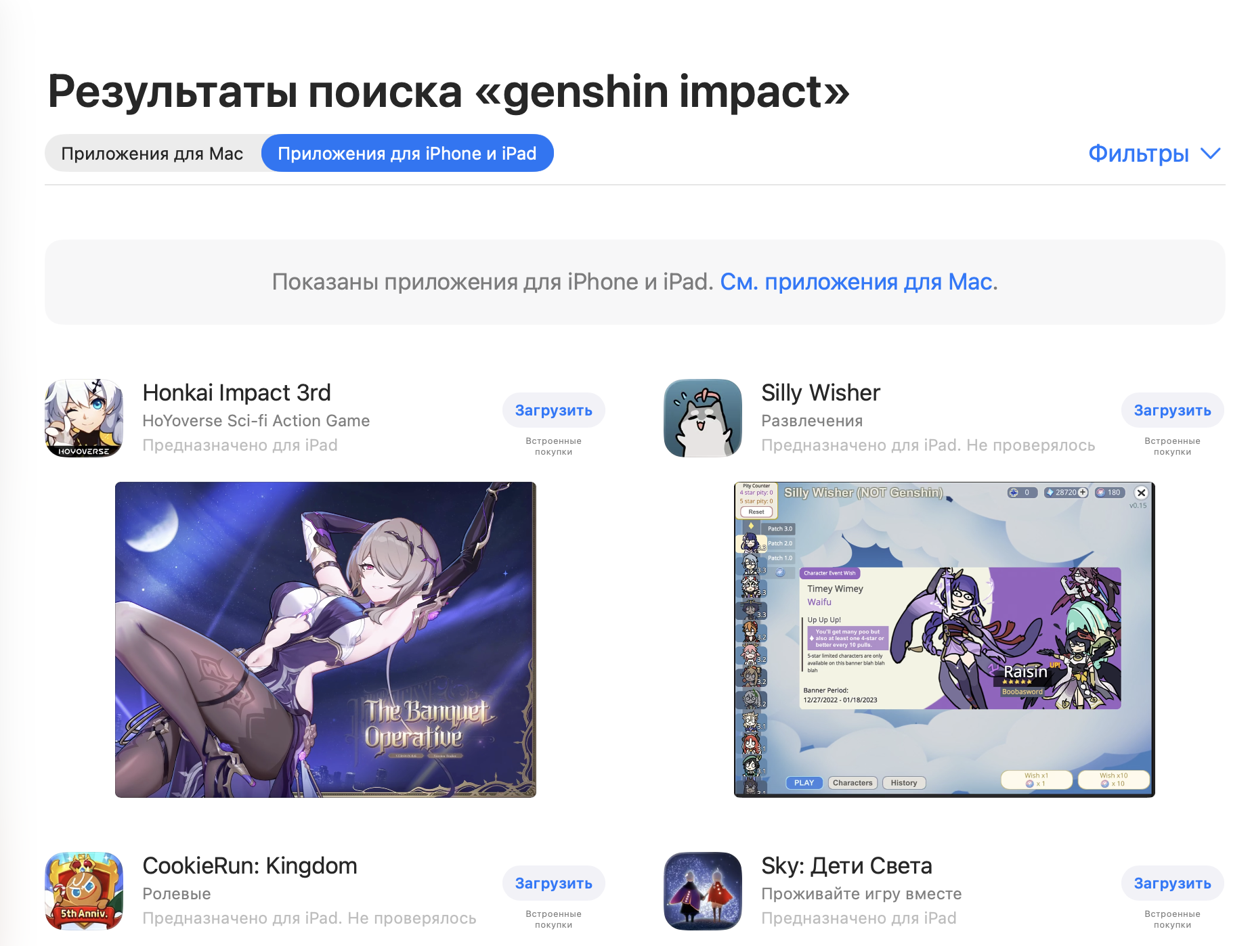Open the CookieRun: Kingdom title
This screenshot has height=946, width=1250.
coord(250,866)
